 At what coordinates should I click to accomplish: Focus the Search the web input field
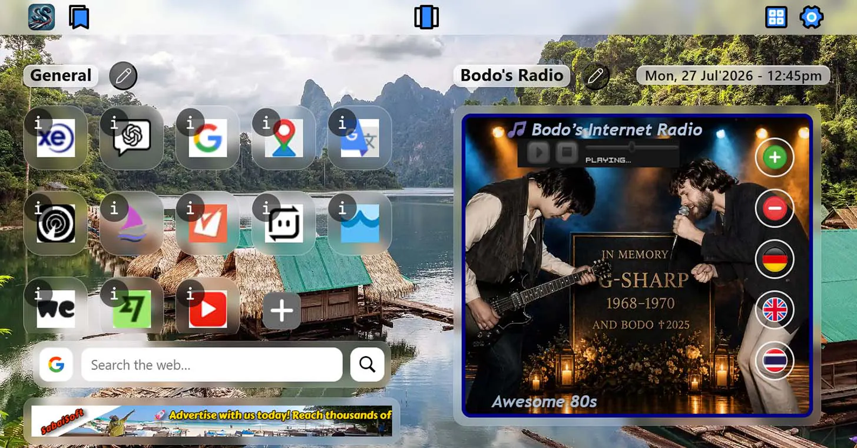211,365
